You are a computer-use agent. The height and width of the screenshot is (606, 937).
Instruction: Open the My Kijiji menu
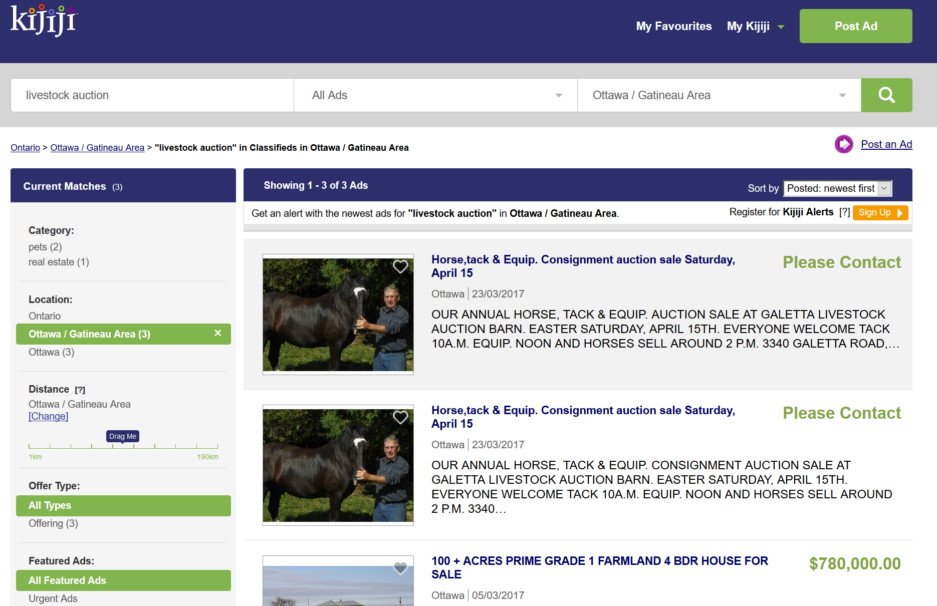[x=755, y=26]
